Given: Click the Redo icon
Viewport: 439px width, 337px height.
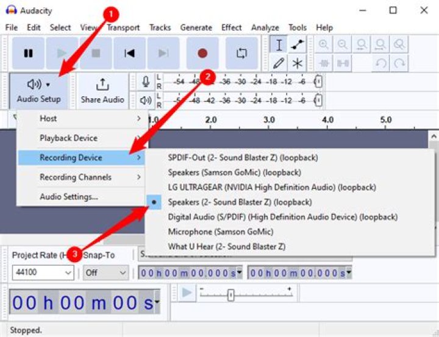Looking at the screenshot, I should coord(399,63).
